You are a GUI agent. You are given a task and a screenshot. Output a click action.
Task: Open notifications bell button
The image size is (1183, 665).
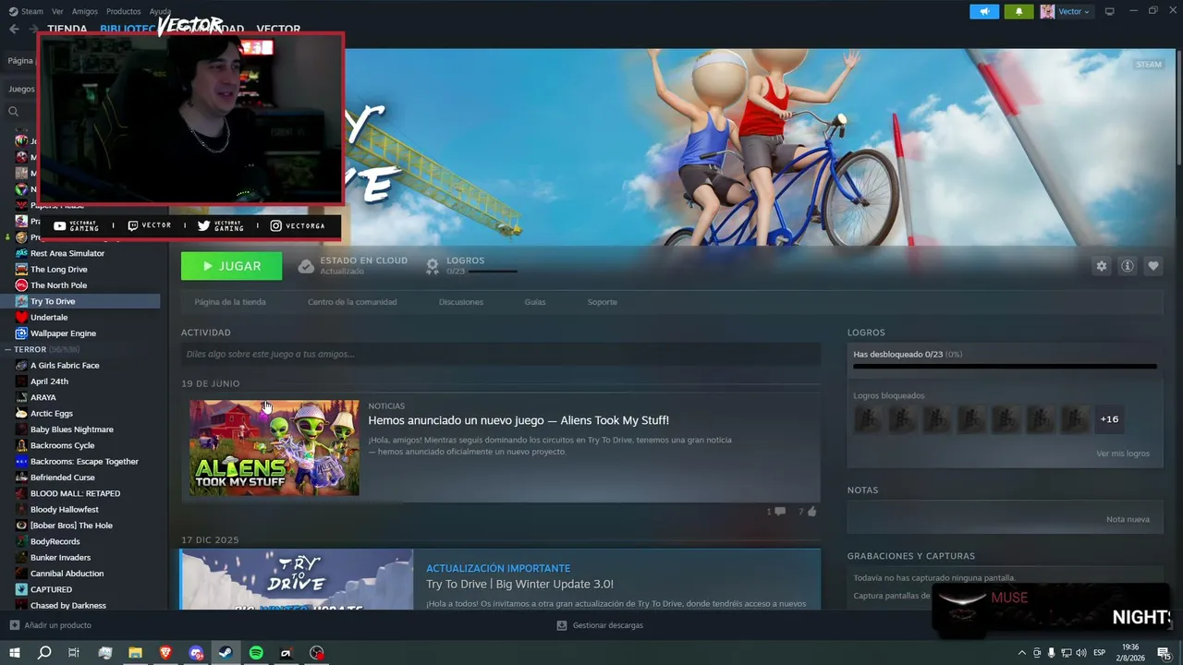(1019, 11)
